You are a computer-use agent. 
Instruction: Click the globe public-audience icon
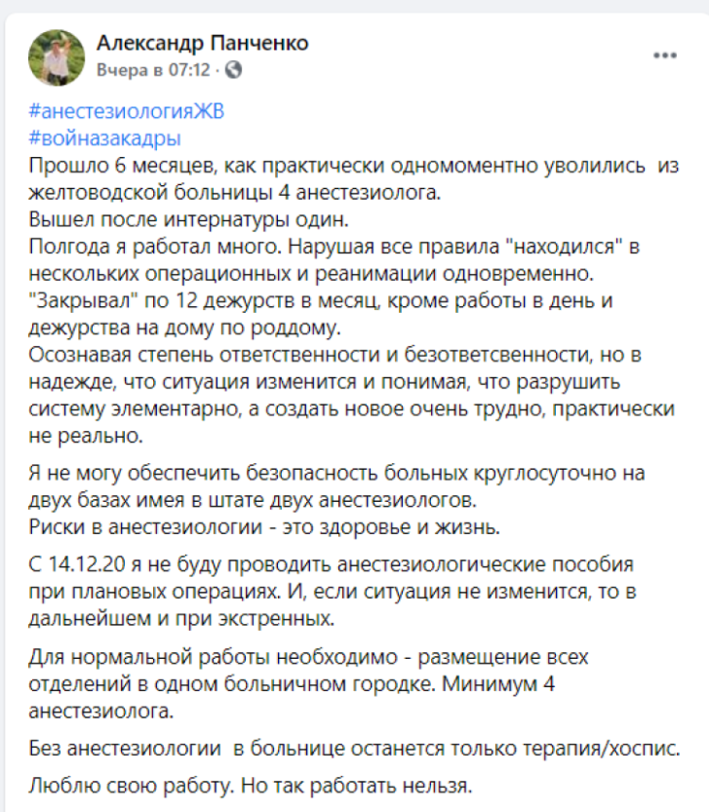(x=233, y=69)
